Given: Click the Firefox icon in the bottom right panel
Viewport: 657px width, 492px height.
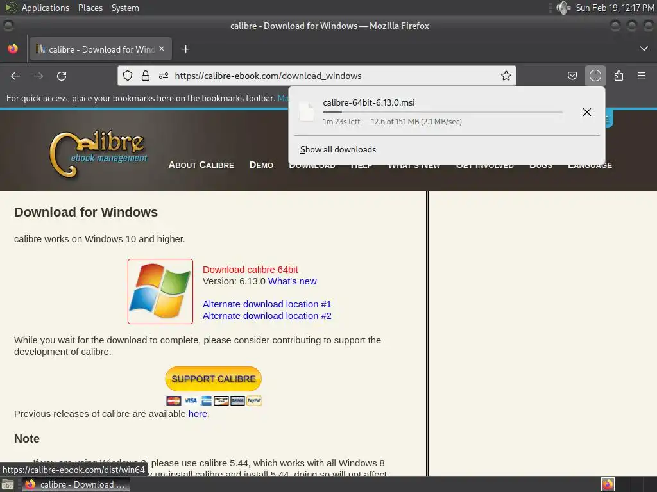Looking at the screenshot, I should click(608, 484).
